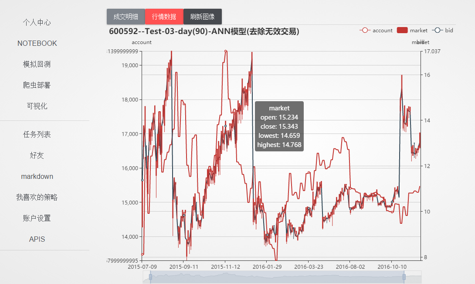475x284 pixels.
Task: Open the markdown section
Action: (37, 176)
